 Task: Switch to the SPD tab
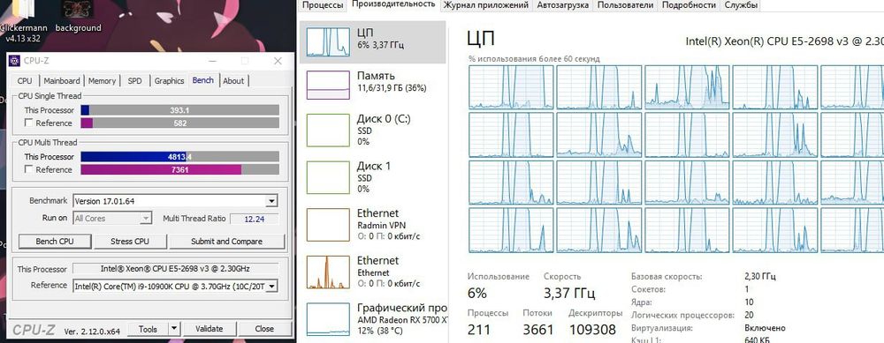click(134, 81)
